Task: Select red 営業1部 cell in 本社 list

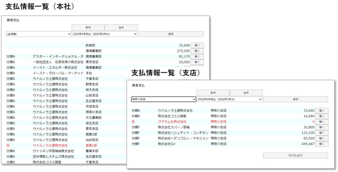Action: tap(92, 146)
